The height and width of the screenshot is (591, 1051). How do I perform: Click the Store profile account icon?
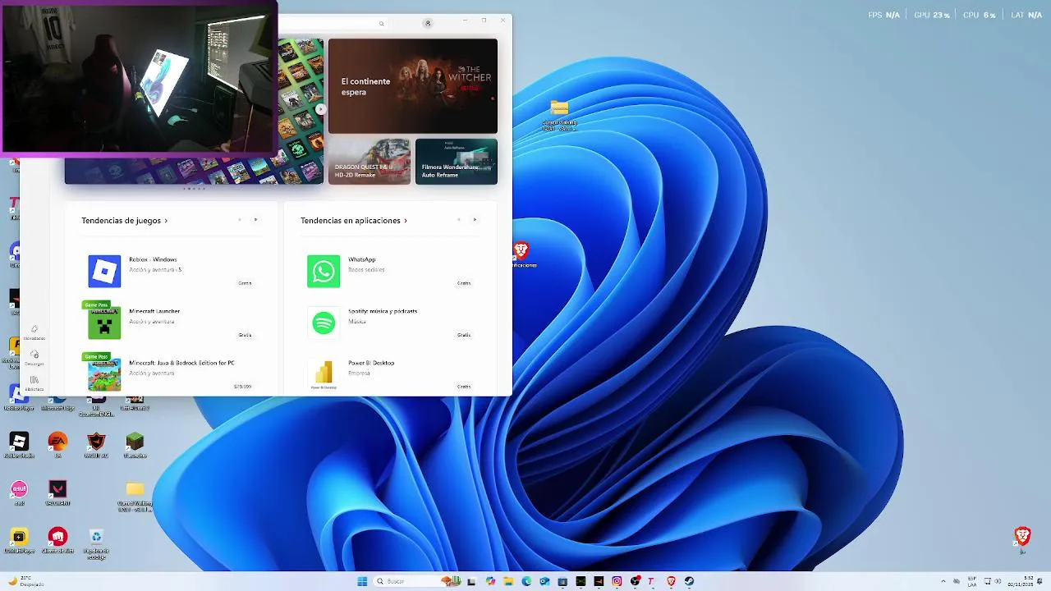[428, 23]
